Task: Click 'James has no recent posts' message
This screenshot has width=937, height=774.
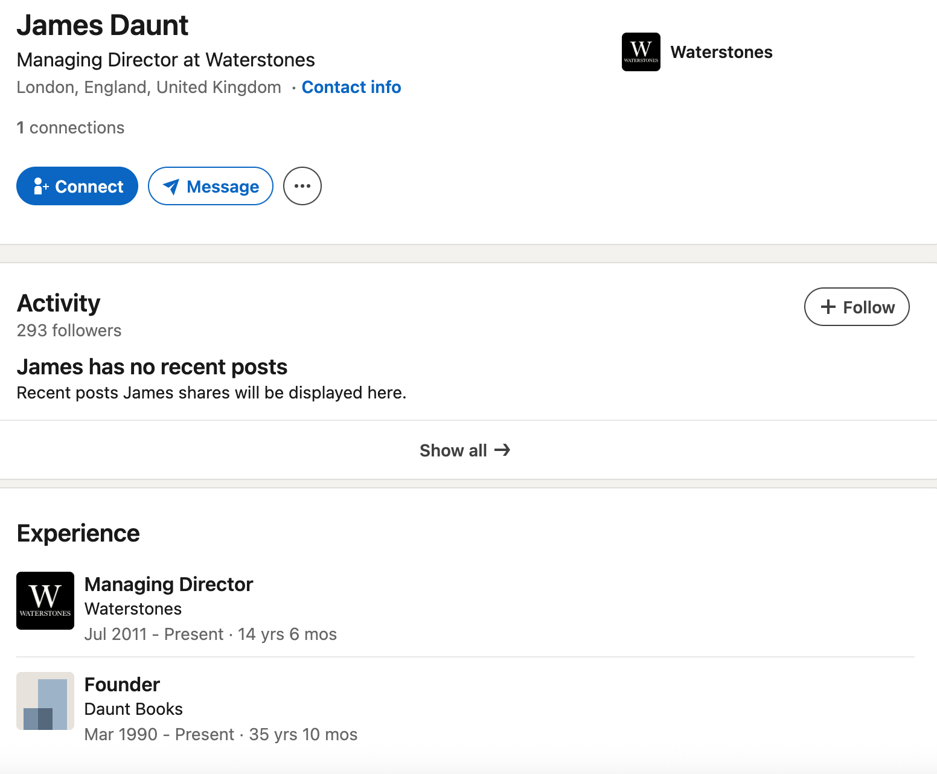Action: point(152,367)
